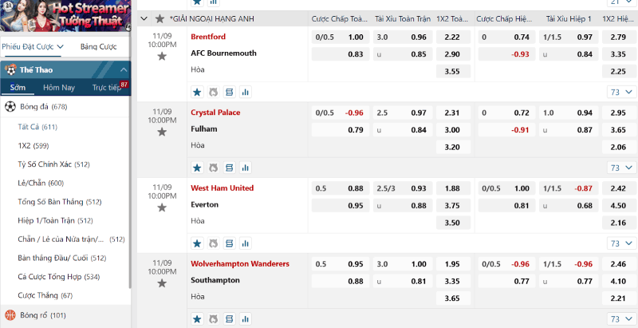Favorite the Brentford match using its grey star
This screenshot has width=638, height=328.
tap(162, 56)
